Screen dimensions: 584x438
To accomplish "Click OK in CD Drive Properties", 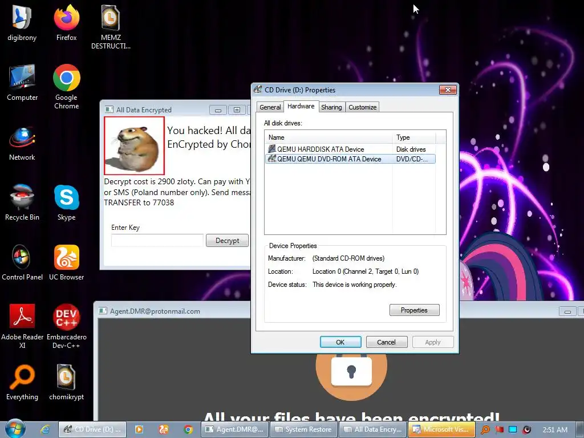I will pos(340,342).
